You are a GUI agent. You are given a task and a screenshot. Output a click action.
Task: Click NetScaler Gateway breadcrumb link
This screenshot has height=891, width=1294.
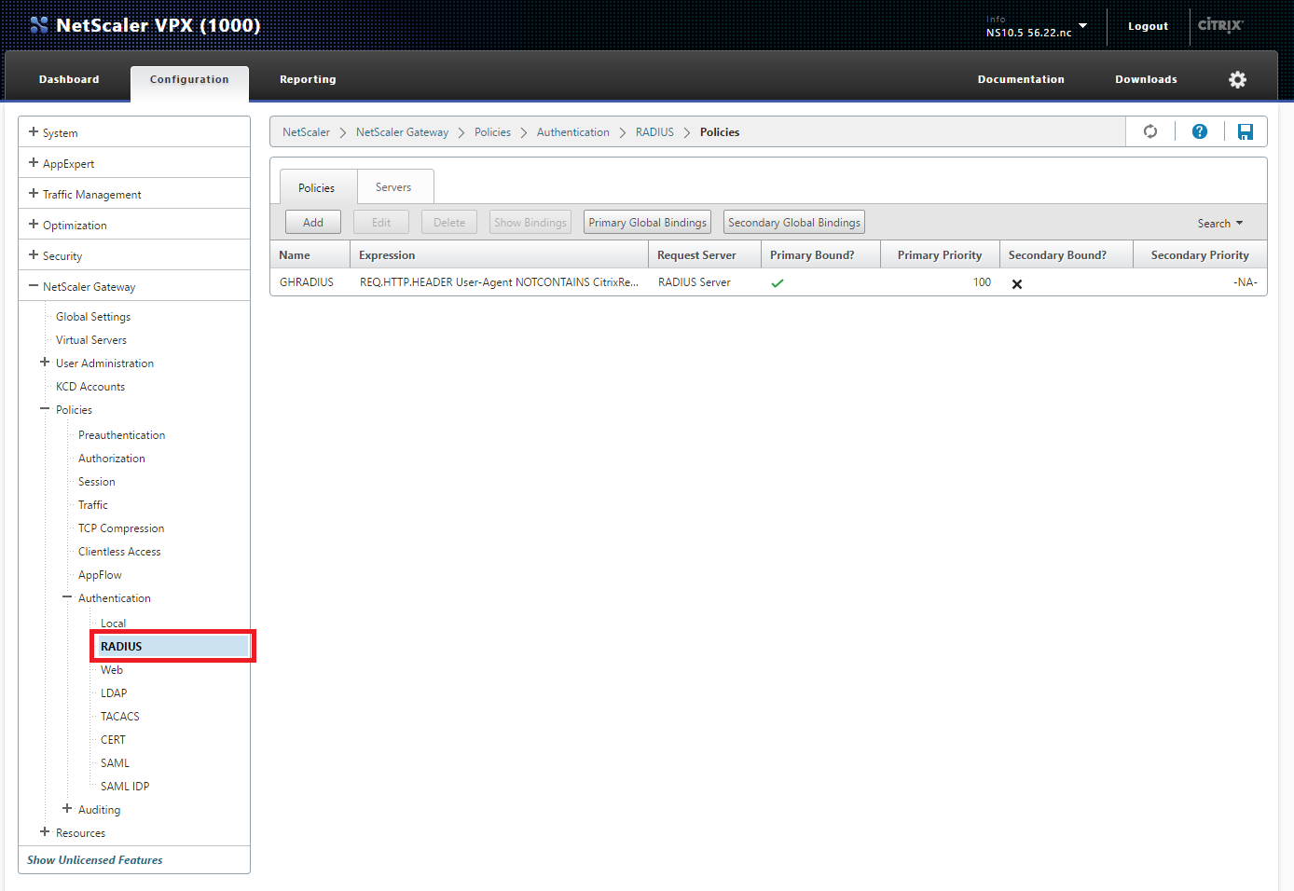tap(402, 132)
